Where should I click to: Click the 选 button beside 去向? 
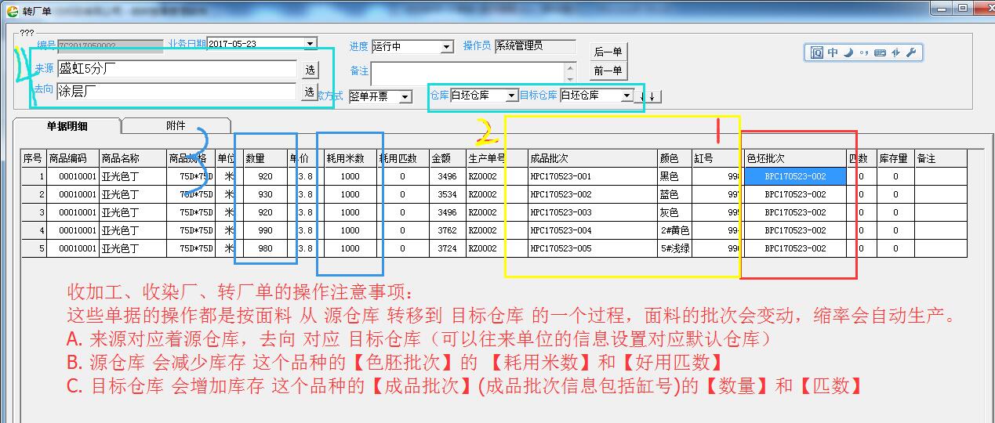click(310, 92)
